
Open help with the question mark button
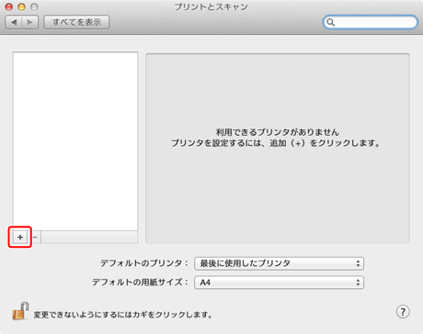click(403, 312)
